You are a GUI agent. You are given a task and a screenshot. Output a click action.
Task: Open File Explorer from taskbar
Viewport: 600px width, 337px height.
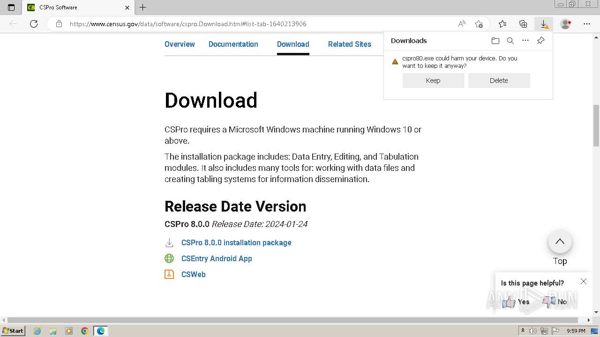tap(53, 331)
